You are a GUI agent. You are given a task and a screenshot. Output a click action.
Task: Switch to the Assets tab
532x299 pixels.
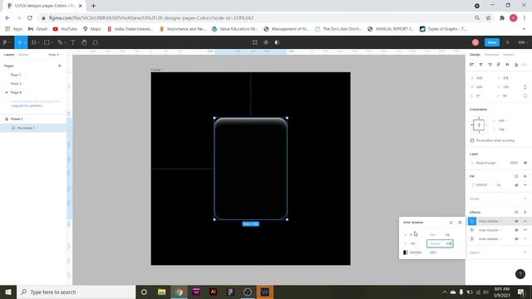23,55
